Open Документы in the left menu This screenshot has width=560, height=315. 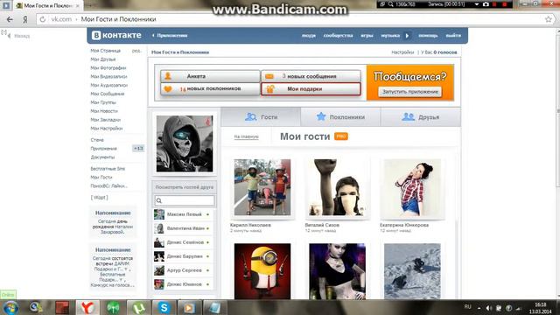tap(102, 157)
